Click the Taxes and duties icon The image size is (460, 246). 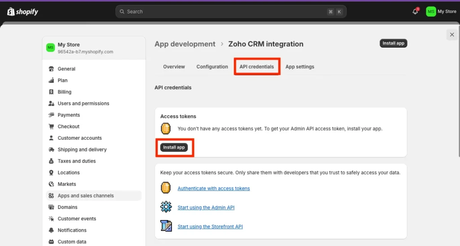coord(51,161)
